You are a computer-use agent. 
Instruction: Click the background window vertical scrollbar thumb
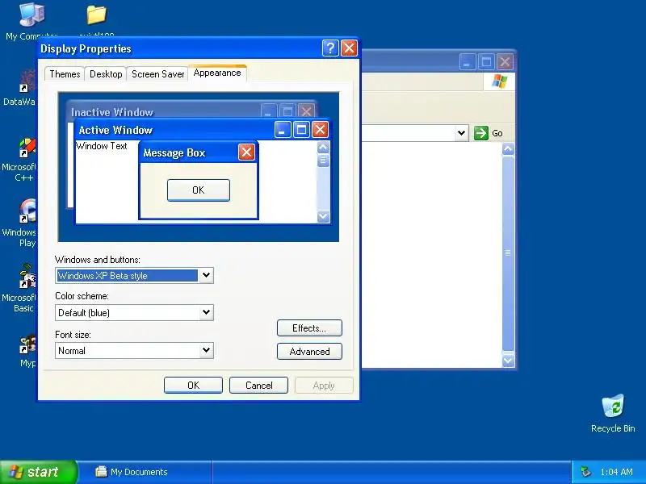pos(508,252)
